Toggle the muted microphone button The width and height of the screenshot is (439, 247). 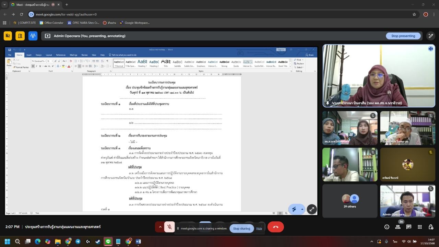tap(169, 227)
